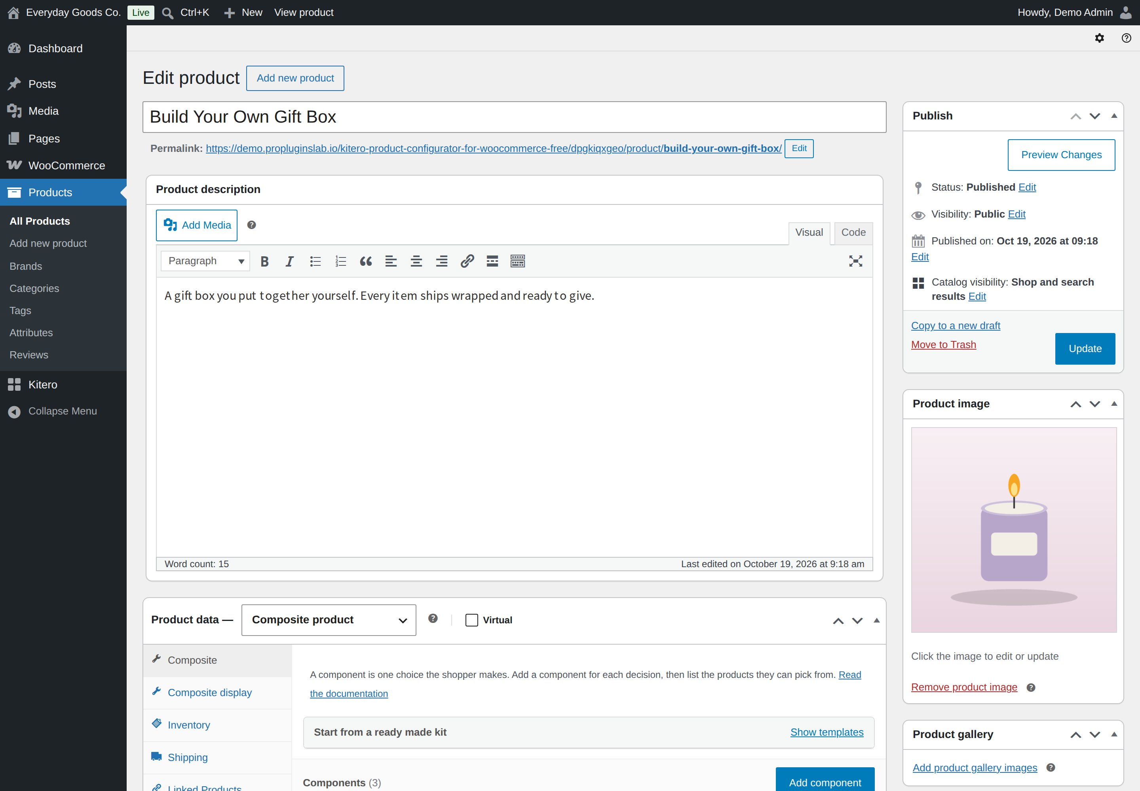Enable the Virtual checkbox
This screenshot has width=1140, height=791.
pyautogui.click(x=471, y=620)
